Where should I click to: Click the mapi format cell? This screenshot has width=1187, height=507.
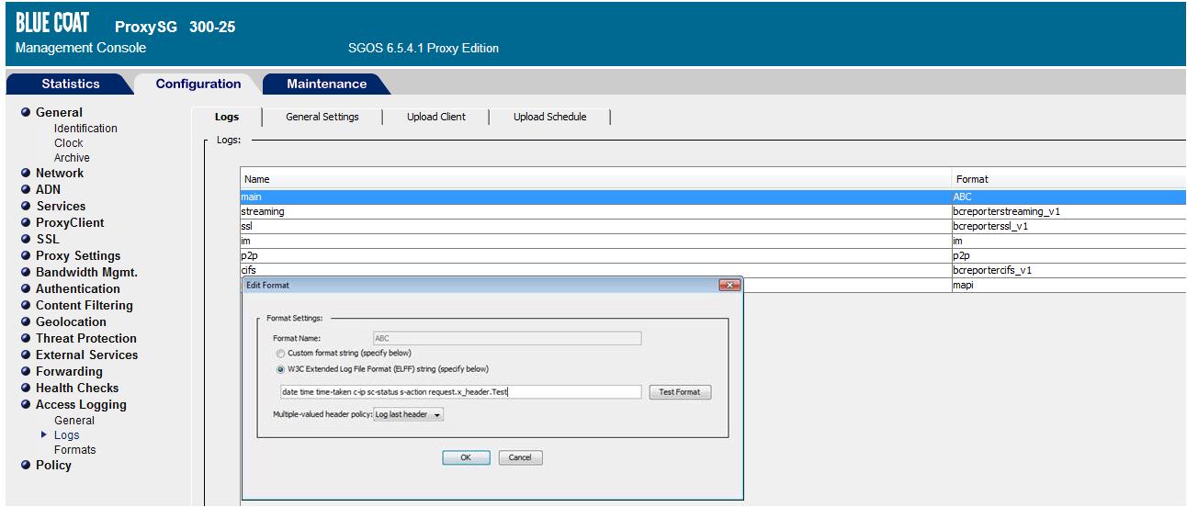click(x=1069, y=286)
